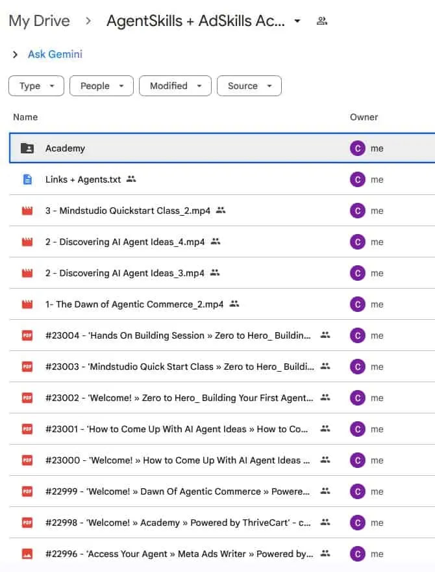
Task: Click the PDF icon for file #23004
Action: pyautogui.click(x=27, y=335)
